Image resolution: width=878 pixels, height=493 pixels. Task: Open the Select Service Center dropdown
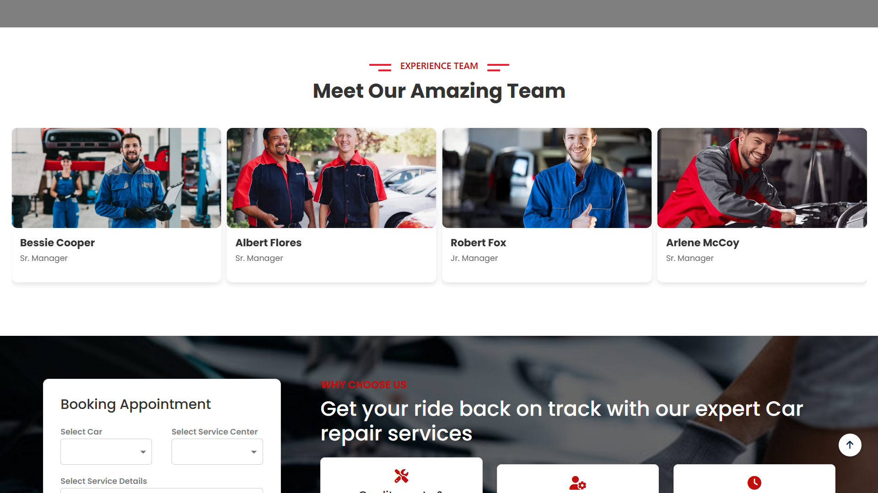click(217, 451)
